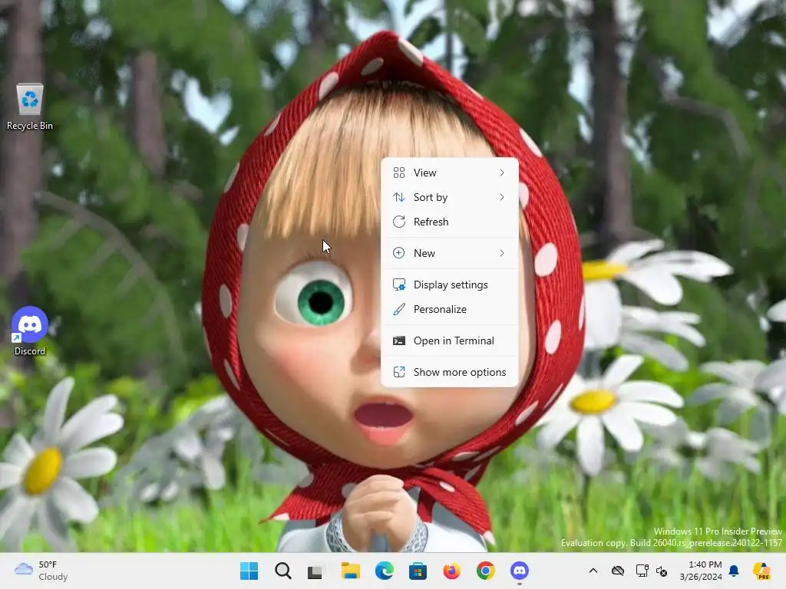Expand the Sort by submenu chevron
This screenshot has height=589, width=786.
tap(502, 197)
